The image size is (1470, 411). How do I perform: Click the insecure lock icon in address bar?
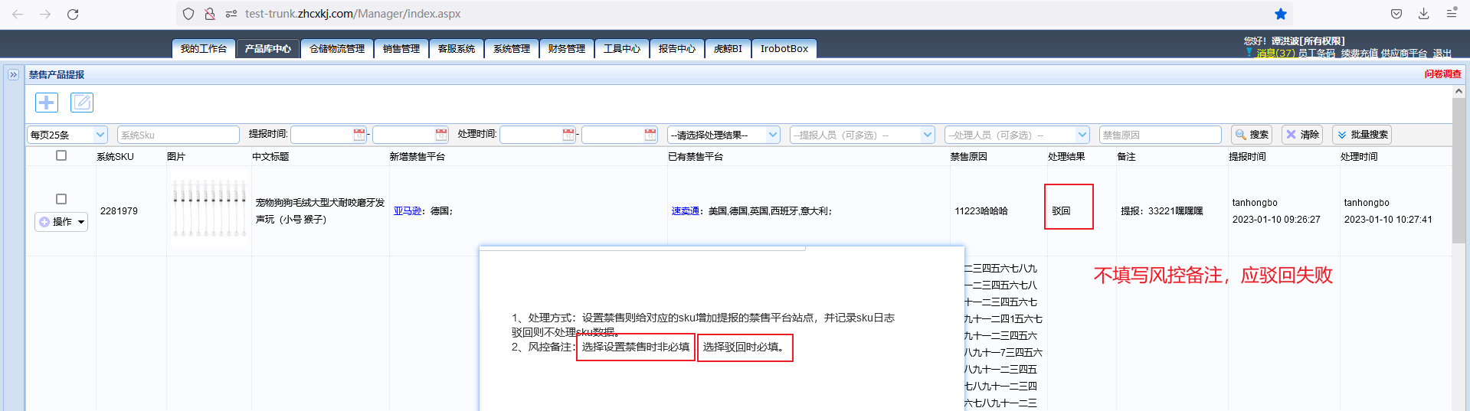(210, 14)
